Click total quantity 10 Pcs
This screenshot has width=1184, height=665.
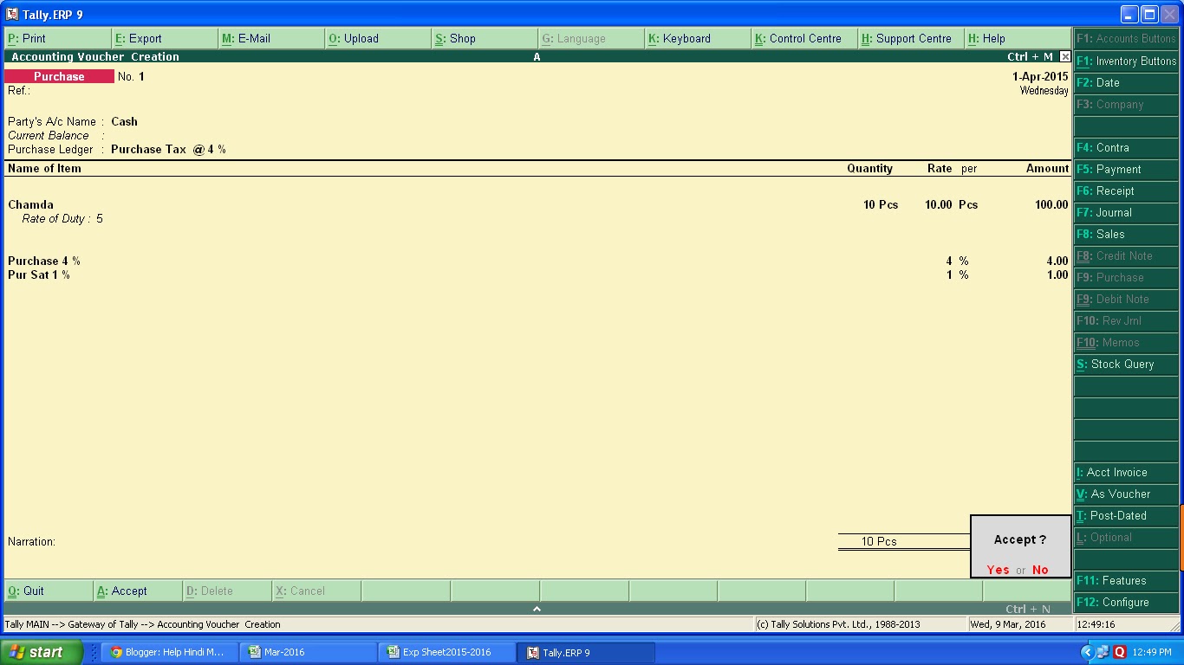tap(879, 541)
